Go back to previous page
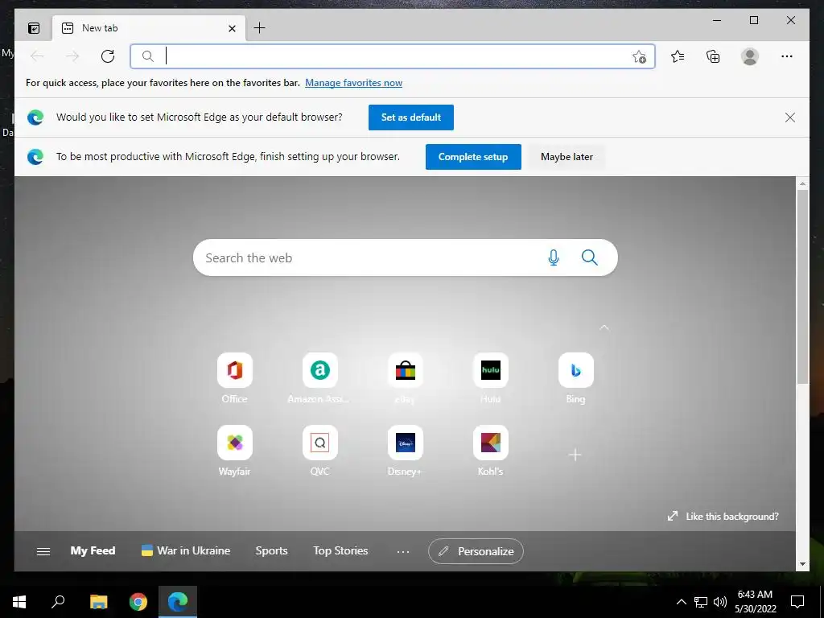This screenshot has height=618, width=824. [37, 56]
